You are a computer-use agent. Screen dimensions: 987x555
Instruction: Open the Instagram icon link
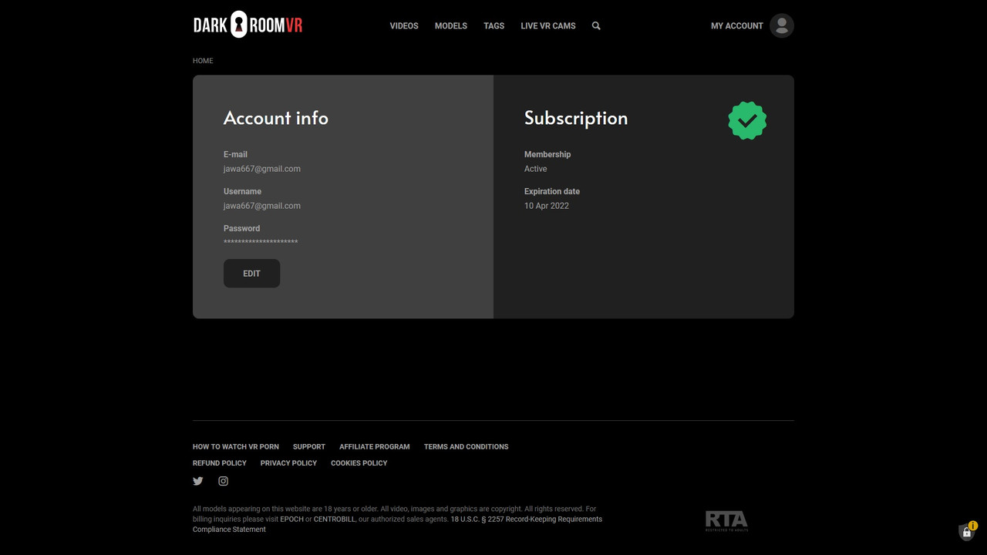[223, 481]
